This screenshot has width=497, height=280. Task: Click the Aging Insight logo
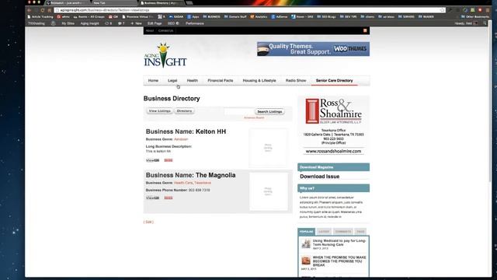(x=165, y=55)
